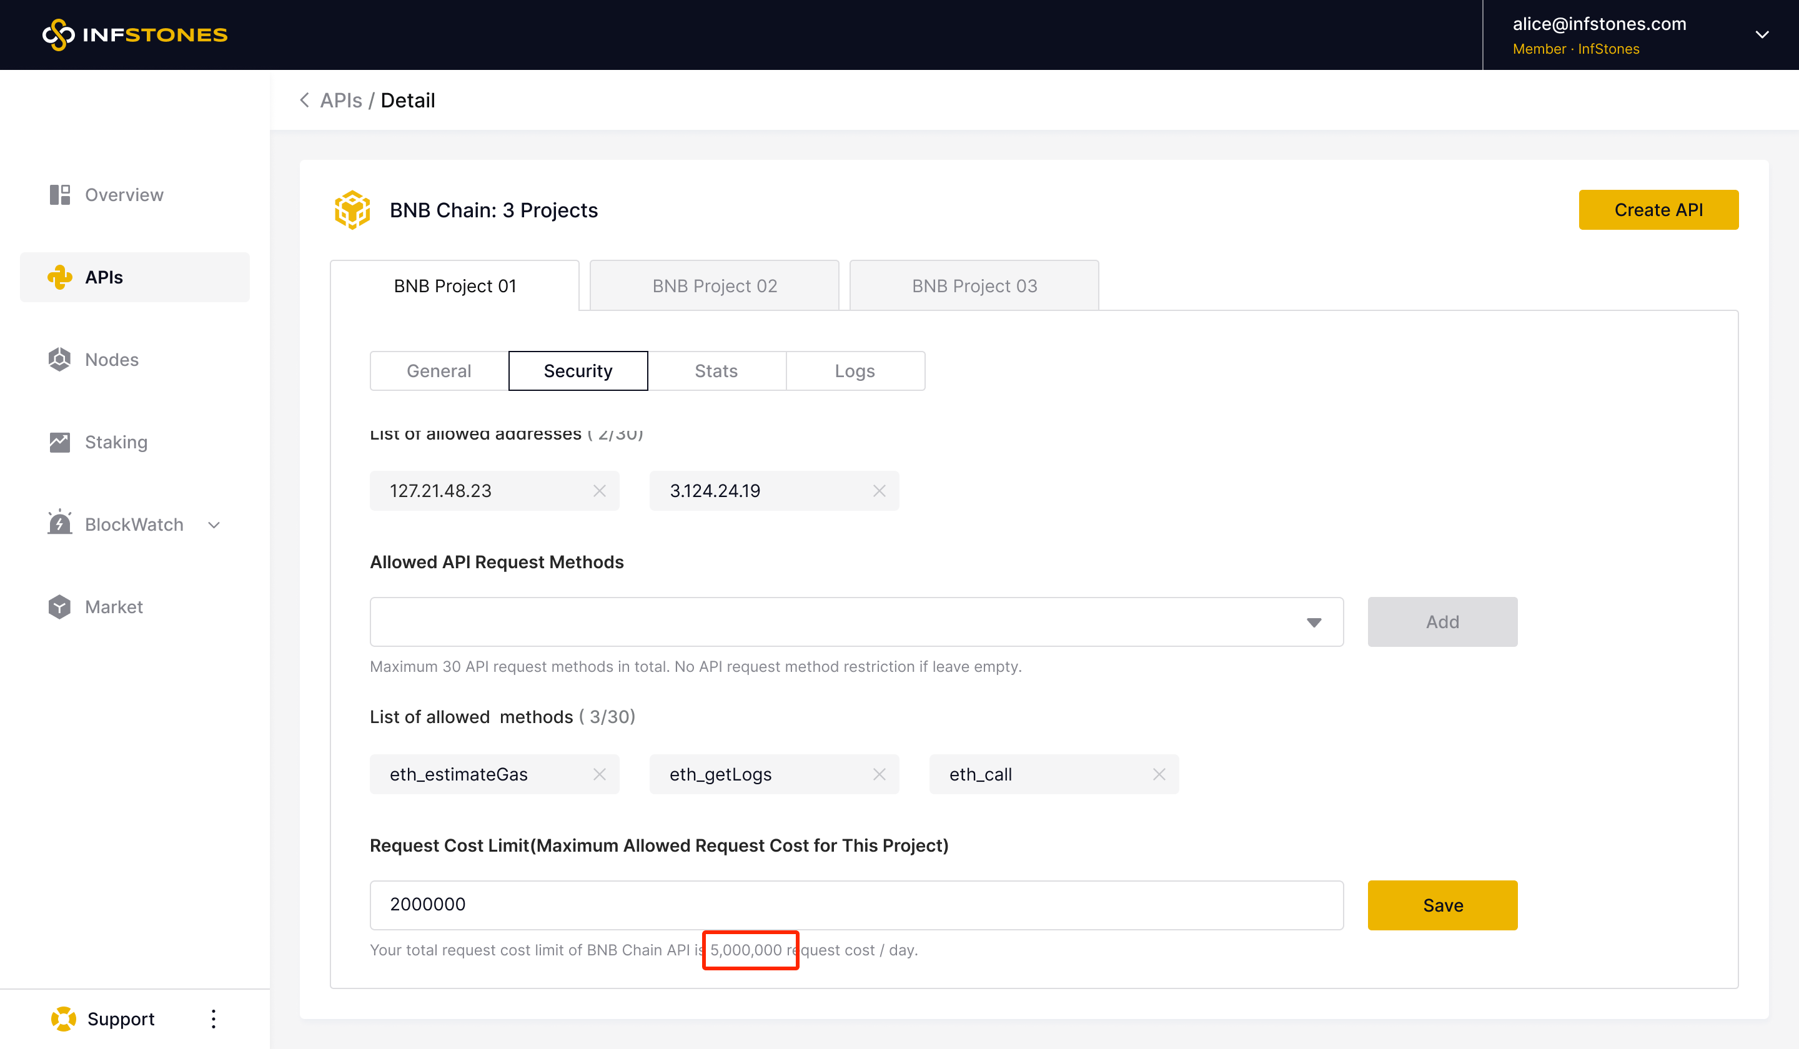Screen dimensions: 1799x1049
Task: Expand the alice@infstones.com account dropdown
Action: click(1762, 34)
